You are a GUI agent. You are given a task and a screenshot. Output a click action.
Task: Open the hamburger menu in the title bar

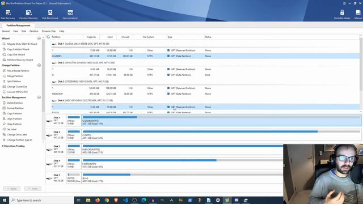(x=344, y=3)
